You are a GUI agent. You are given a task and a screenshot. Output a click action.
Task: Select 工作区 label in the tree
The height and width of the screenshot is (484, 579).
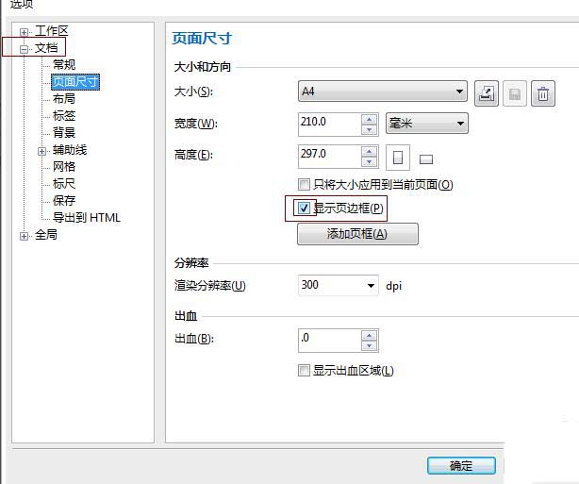(52, 31)
